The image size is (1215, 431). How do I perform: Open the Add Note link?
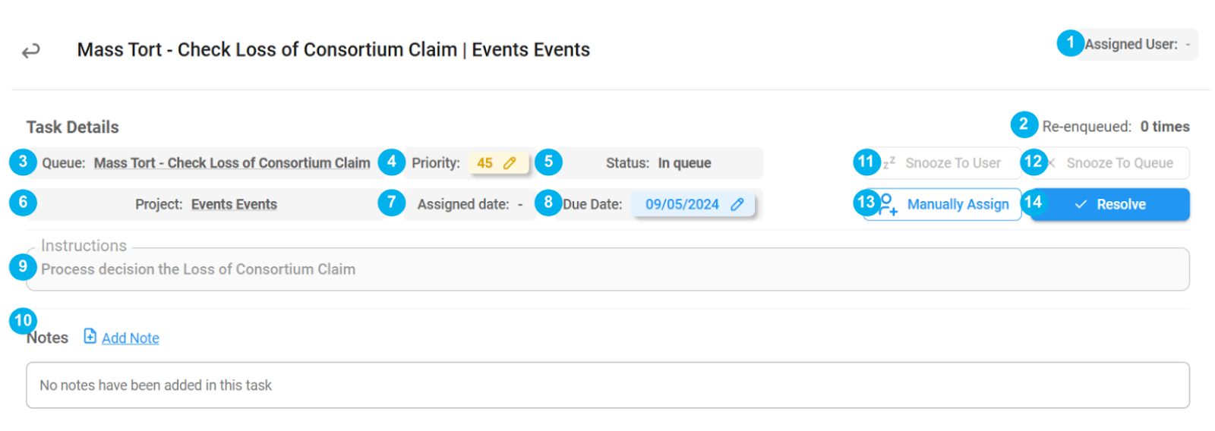pos(131,338)
